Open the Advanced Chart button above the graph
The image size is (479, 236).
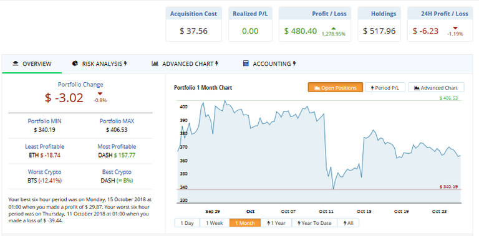[436, 88]
